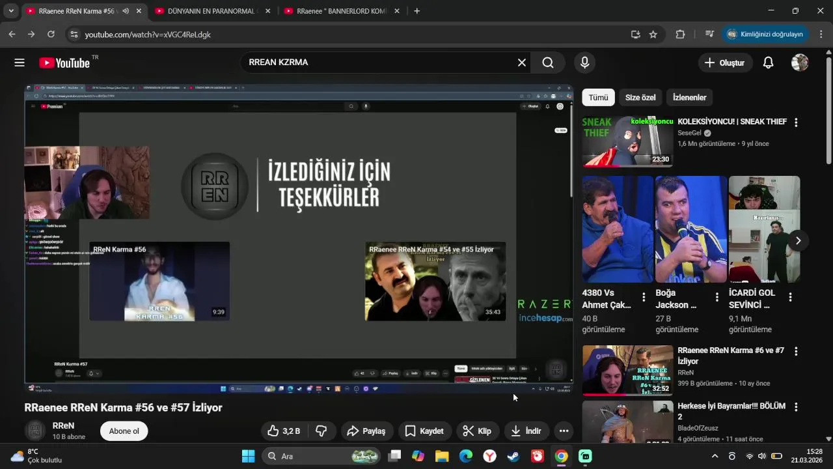Image resolution: width=833 pixels, height=469 pixels.
Task: Open YouTube notifications bell
Action: (x=768, y=63)
